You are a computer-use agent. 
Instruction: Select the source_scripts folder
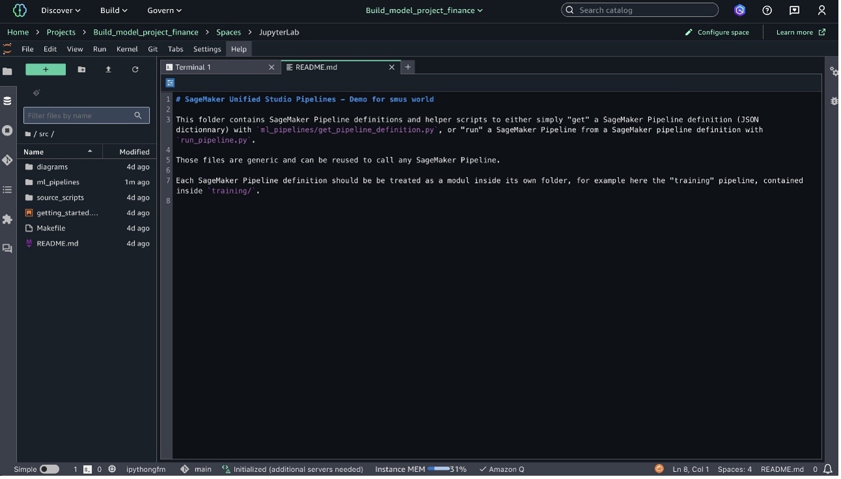[x=87, y=197]
